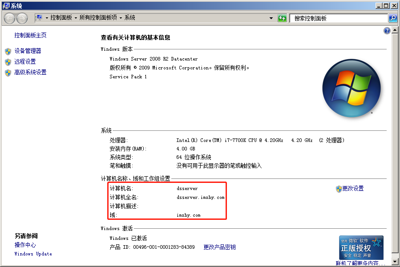Click 联机了解更多内容 link
This screenshot has height=267, width=400.
pyautogui.click(x=360, y=263)
